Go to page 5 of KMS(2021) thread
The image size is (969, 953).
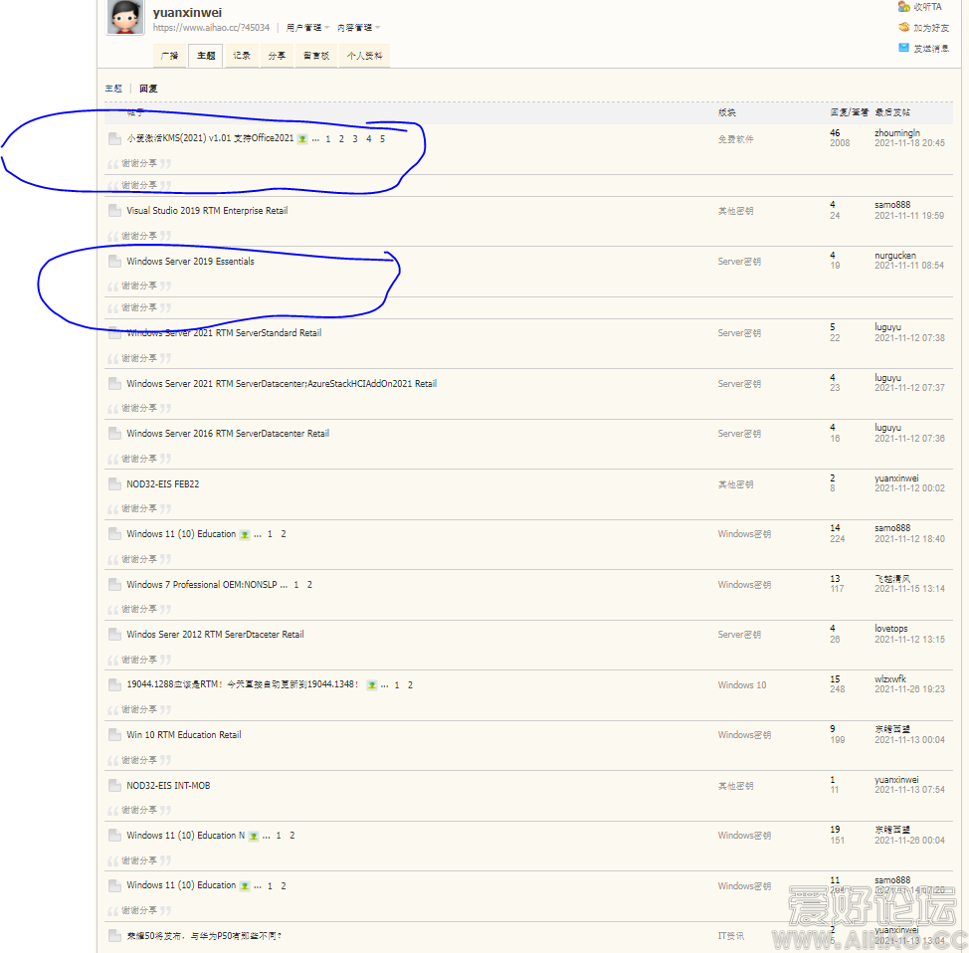(x=382, y=139)
